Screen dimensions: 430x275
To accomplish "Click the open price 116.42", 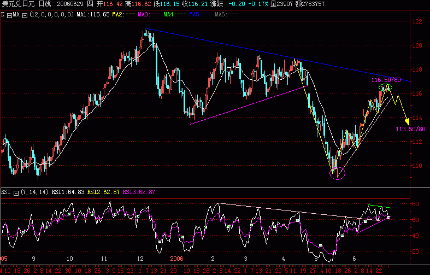I will point(113,4).
